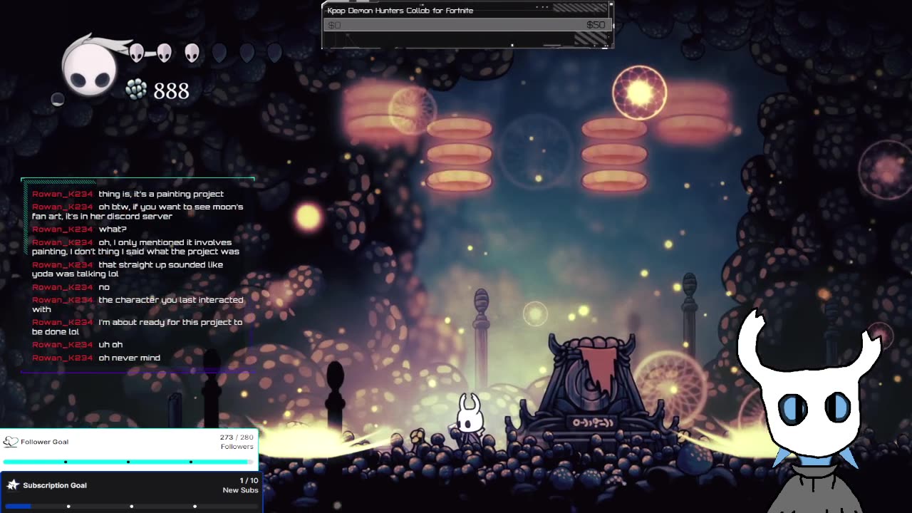
Task: Click the chat message 'what?'
Action: (x=79, y=229)
